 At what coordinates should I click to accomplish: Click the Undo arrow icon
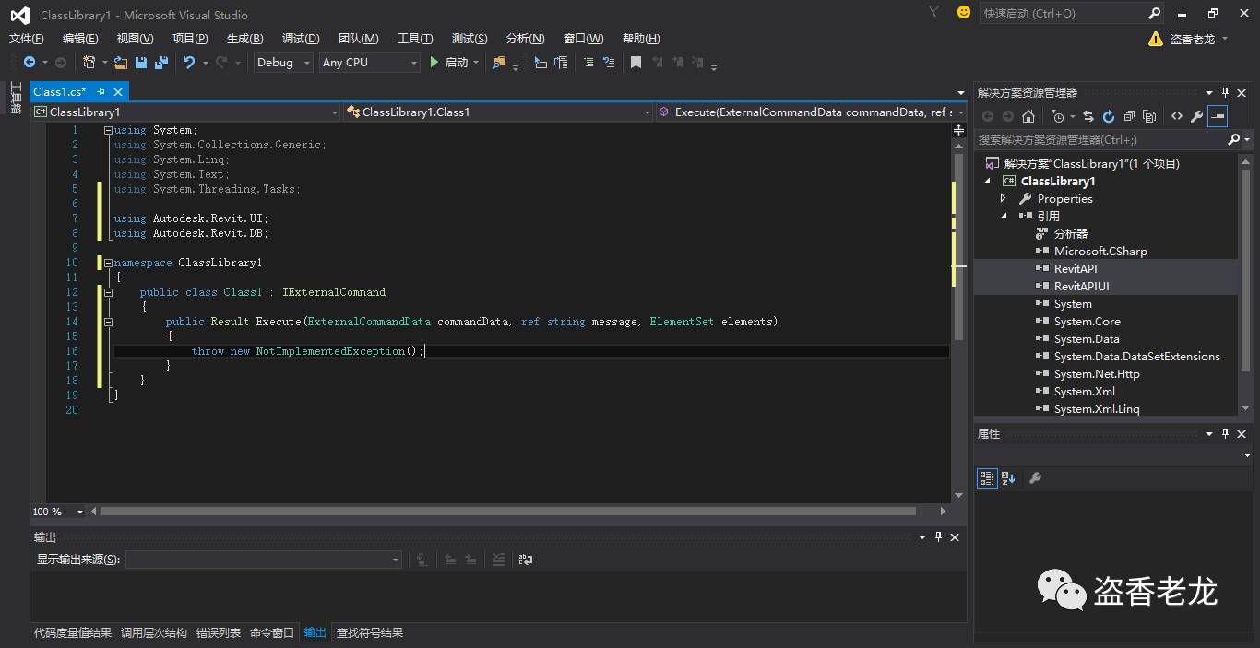(x=189, y=63)
